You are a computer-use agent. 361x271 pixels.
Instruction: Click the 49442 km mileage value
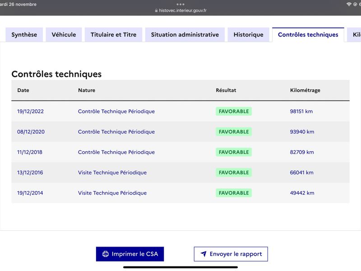[302, 193]
